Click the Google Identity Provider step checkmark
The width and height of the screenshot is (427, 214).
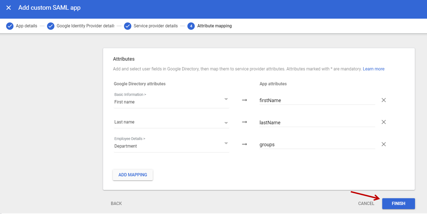(x=51, y=26)
